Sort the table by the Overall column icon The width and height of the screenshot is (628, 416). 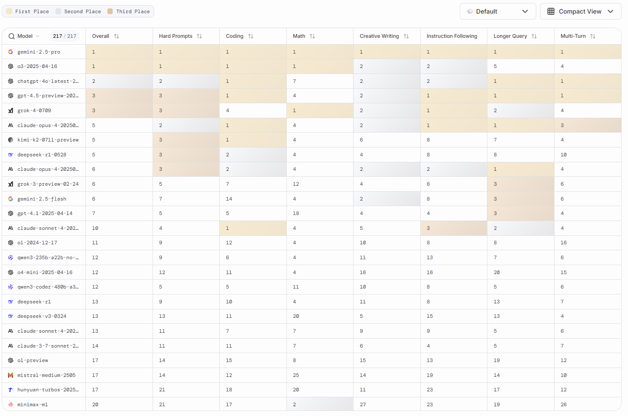coord(116,37)
